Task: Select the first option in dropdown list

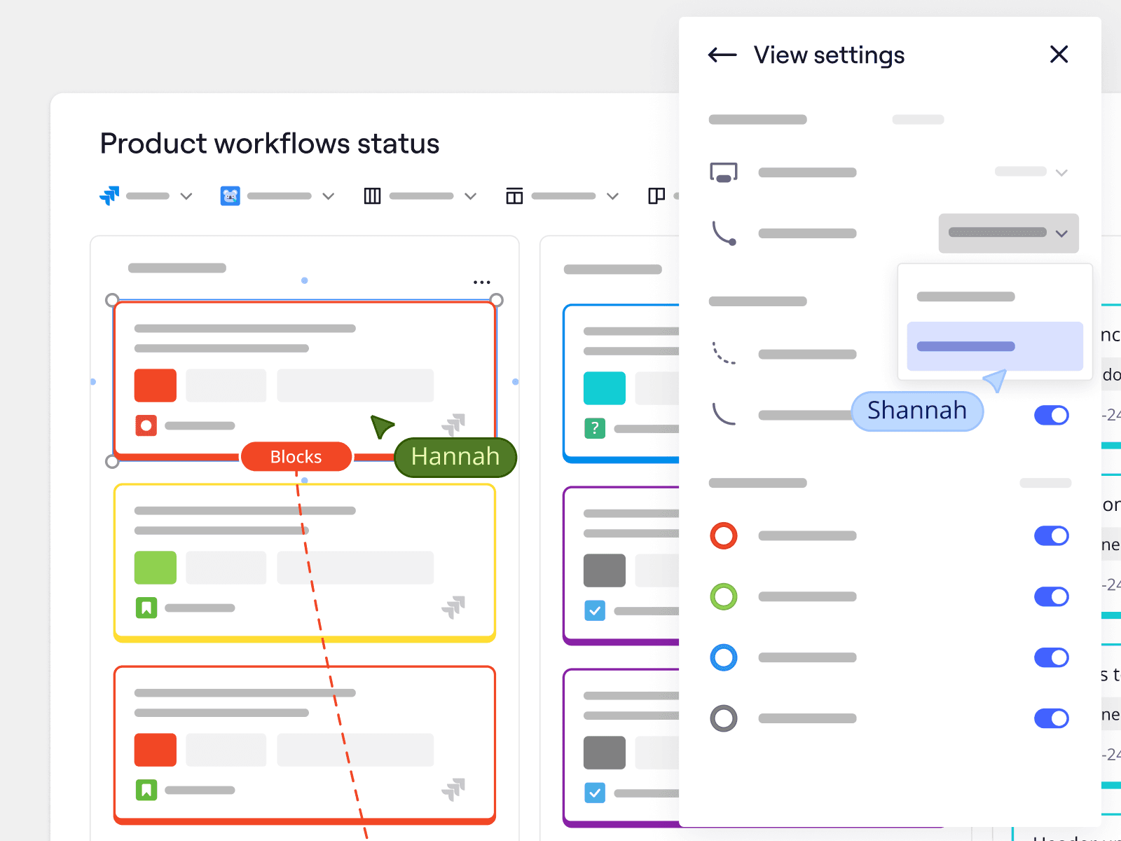Action: point(966,296)
